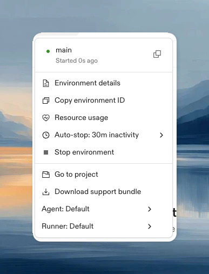This screenshot has width=209, height=274.
Task: Click the folder icon for Go to project
Action: (x=46, y=175)
